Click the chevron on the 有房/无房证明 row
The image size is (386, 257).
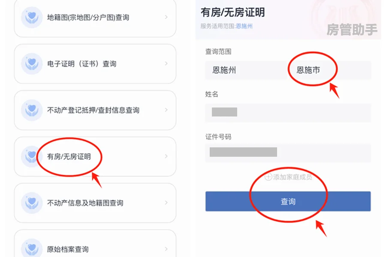[166, 156]
